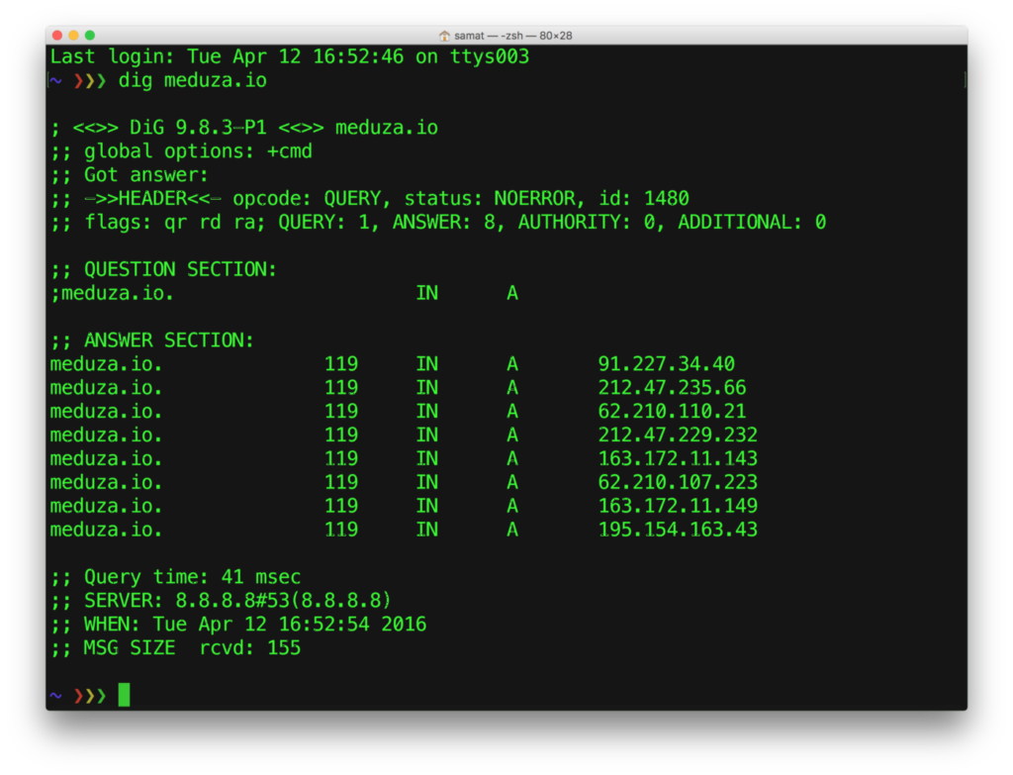Viewport: 1013px width, 775px height.
Task: Minimize the terminal with the yellow button
Action: pos(73,35)
